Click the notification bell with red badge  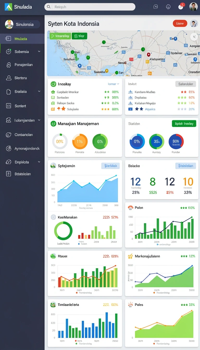pos(181,7)
